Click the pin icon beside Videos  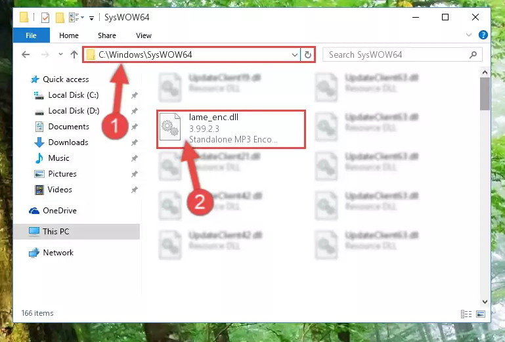(135, 190)
